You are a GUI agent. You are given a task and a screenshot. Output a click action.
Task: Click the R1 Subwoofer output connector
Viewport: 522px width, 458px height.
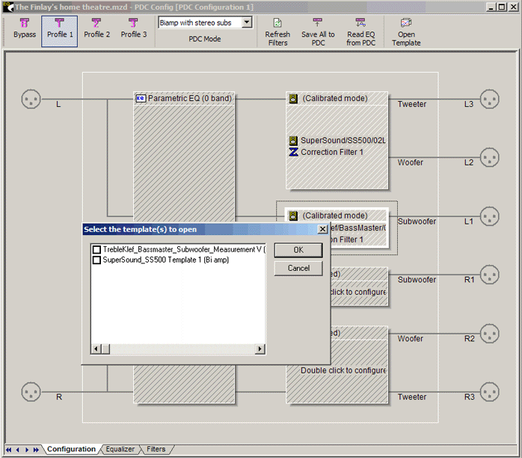point(489,275)
